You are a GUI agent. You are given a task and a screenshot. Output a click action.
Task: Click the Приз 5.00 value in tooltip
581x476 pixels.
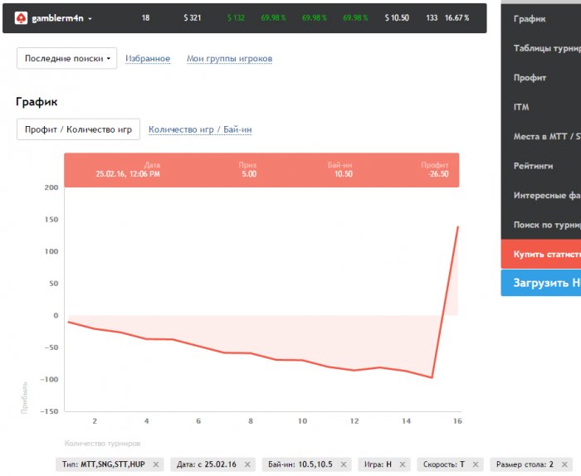249,174
